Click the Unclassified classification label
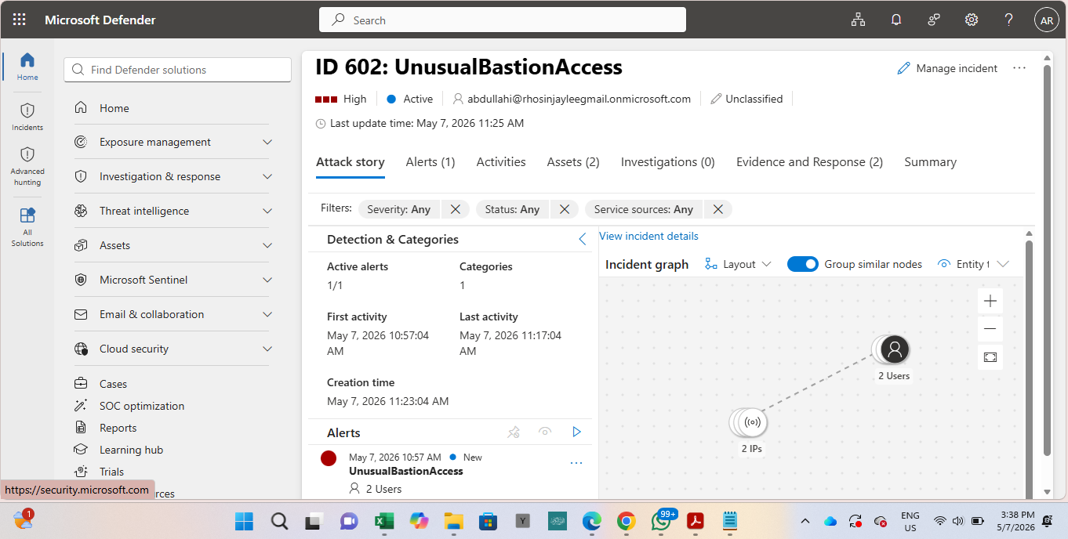The image size is (1068, 539). (746, 99)
